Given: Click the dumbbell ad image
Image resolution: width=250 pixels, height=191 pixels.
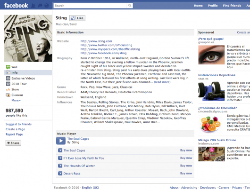Looking at the screenshot, I should pos(211,91).
